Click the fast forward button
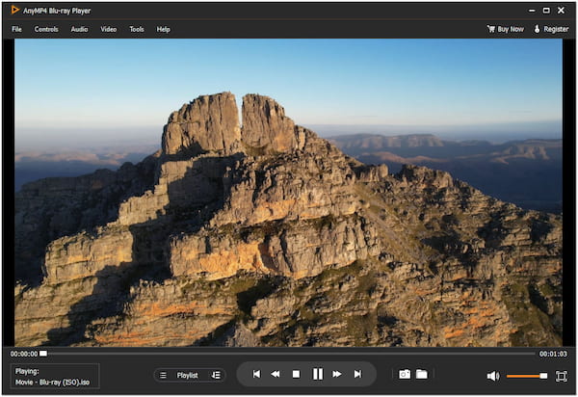This screenshot has height=397, width=578. (337, 374)
